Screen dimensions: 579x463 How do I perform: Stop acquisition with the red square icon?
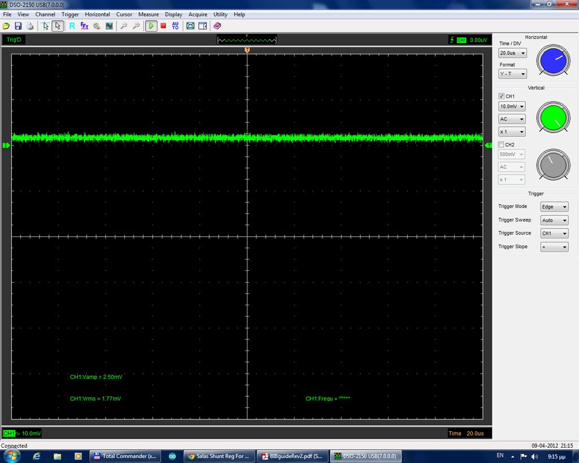tap(163, 26)
